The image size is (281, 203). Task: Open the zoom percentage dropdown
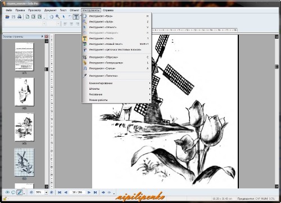click(x=46, y=192)
